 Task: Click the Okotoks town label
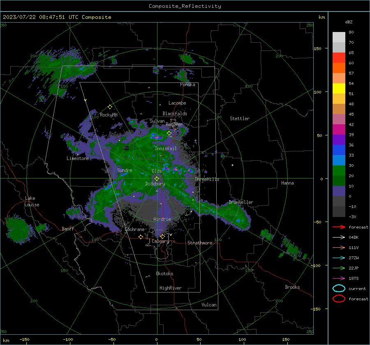[x=164, y=274]
